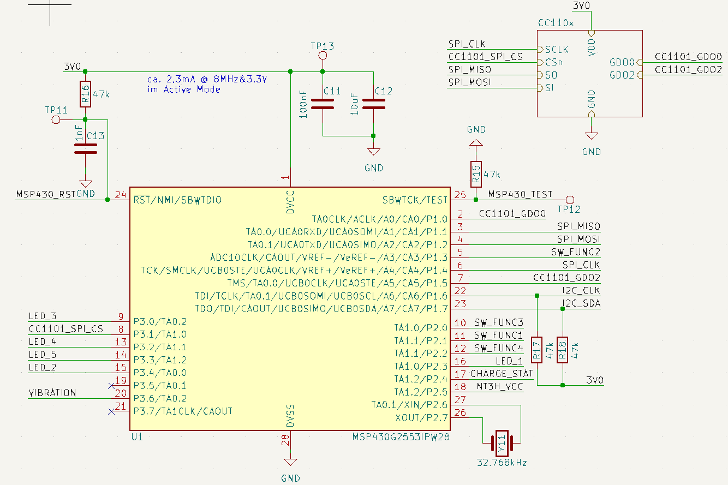Click the TA0.1/XIN/P2.6 pin name
Image resolution: width=728 pixels, height=485 pixels.
pos(410,405)
